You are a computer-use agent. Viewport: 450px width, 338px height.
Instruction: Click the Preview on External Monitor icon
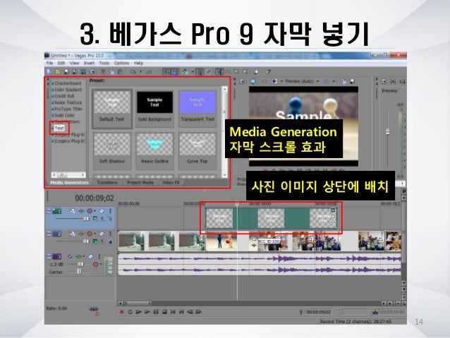(x=253, y=82)
